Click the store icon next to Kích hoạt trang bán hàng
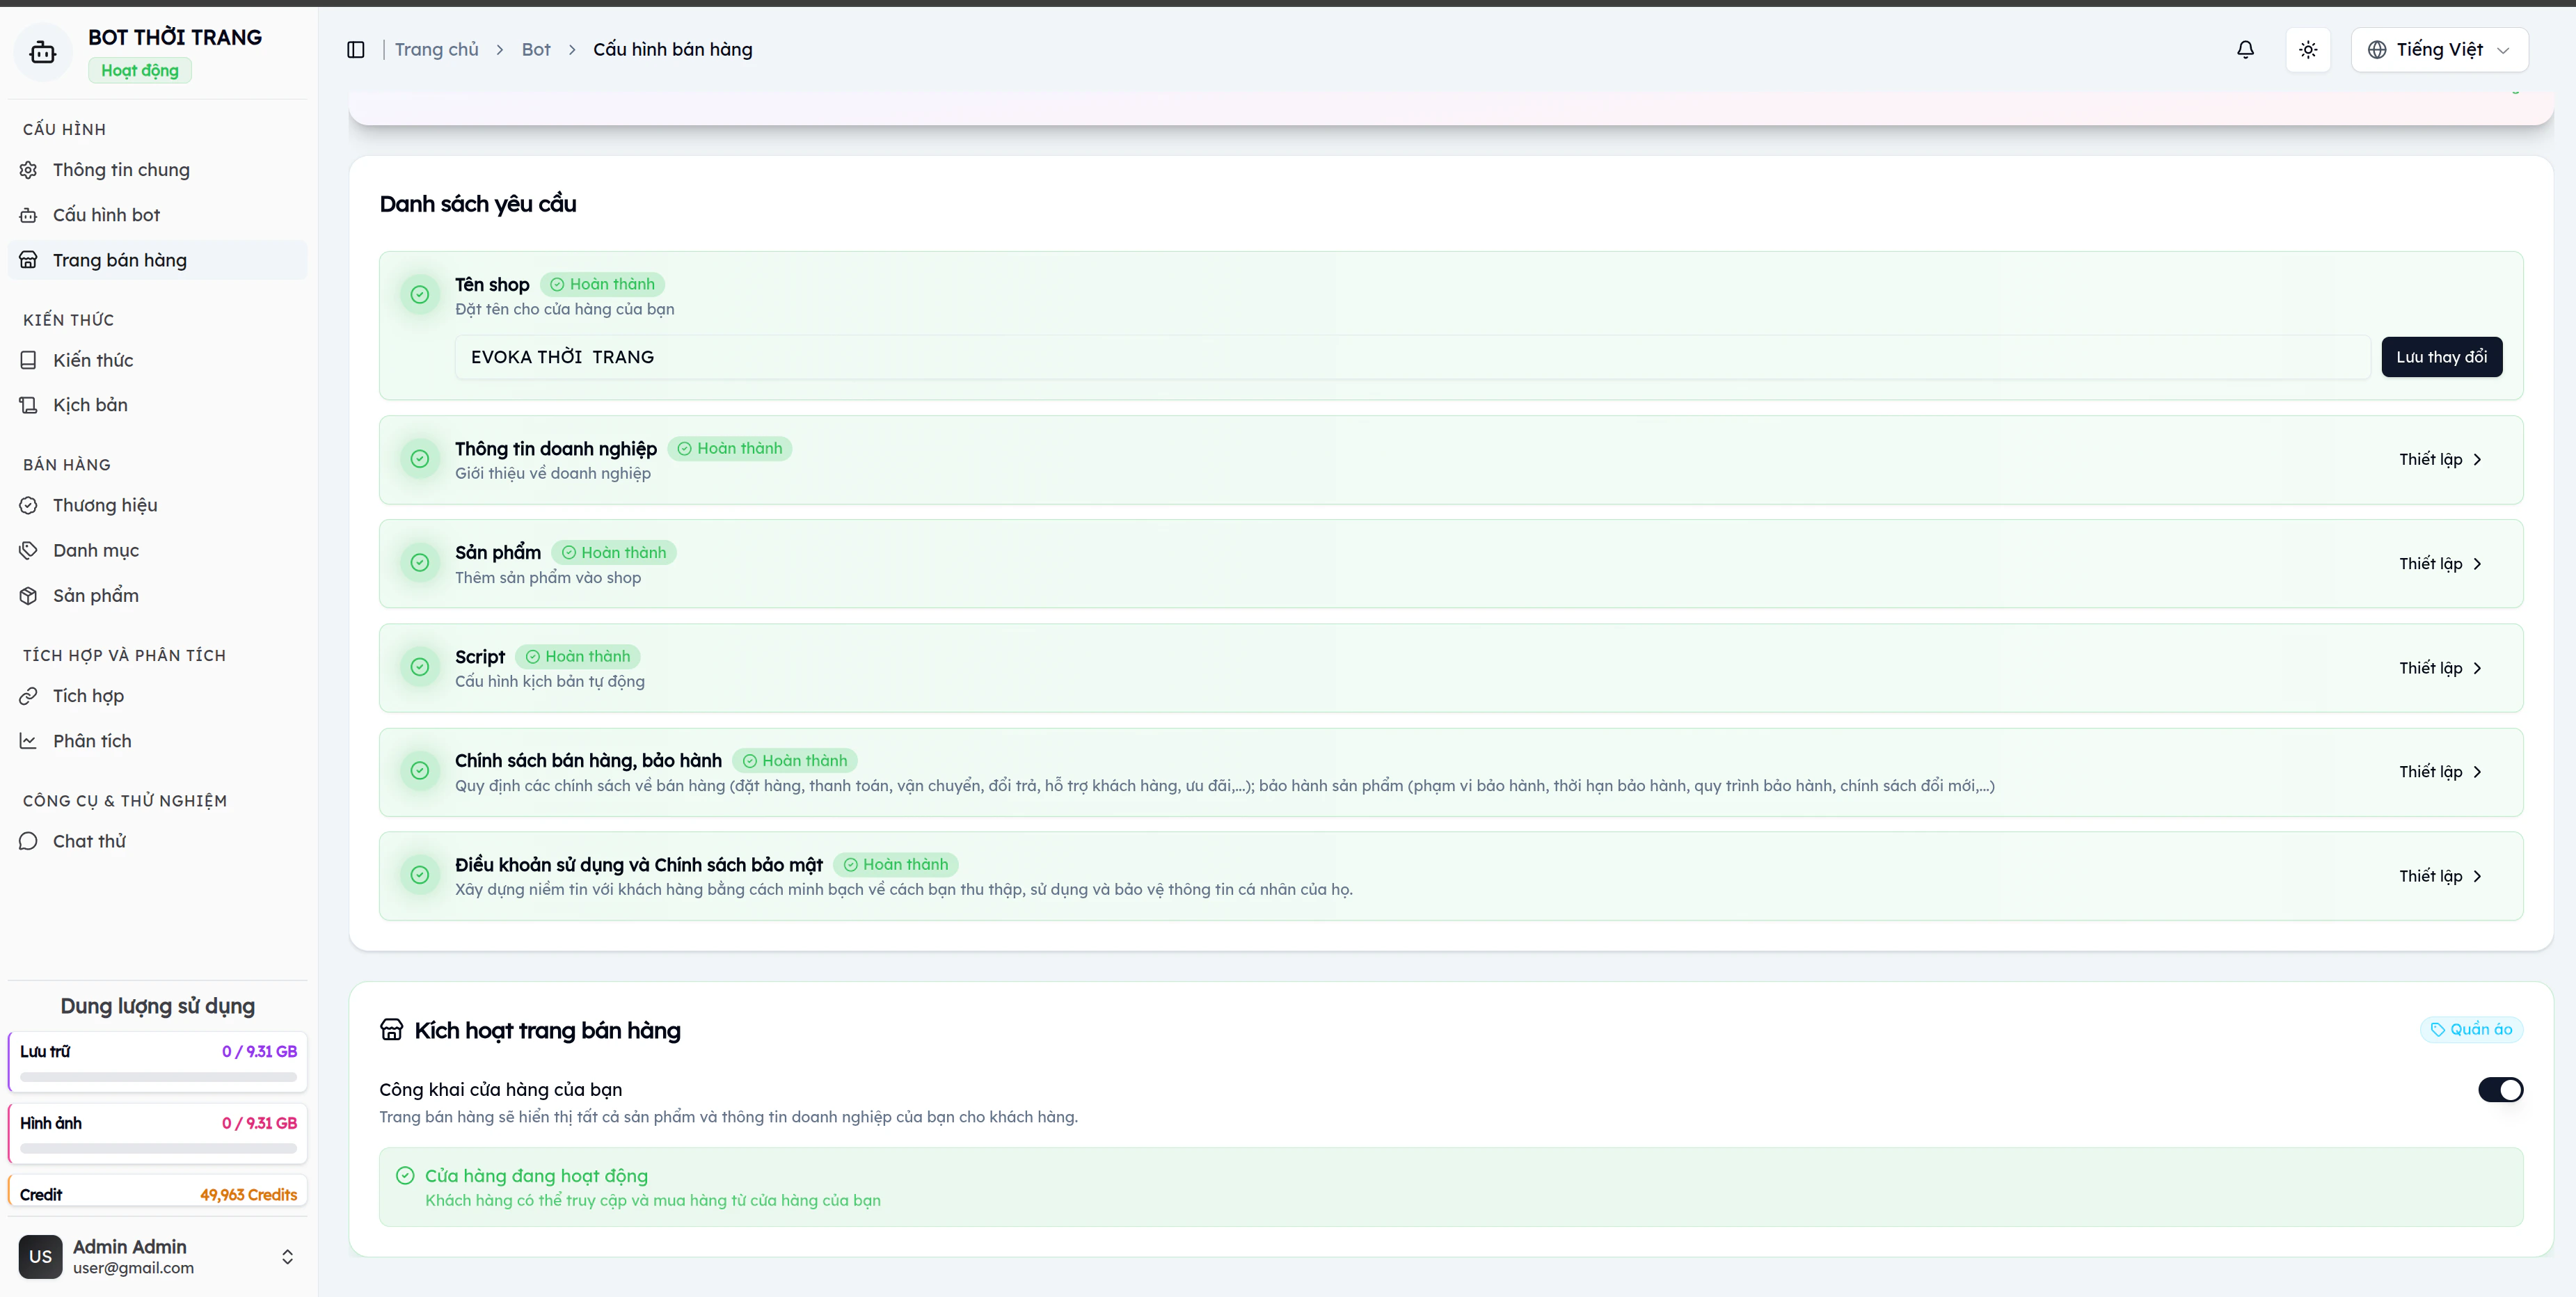This screenshot has height=1297, width=2576. point(392,1030)
